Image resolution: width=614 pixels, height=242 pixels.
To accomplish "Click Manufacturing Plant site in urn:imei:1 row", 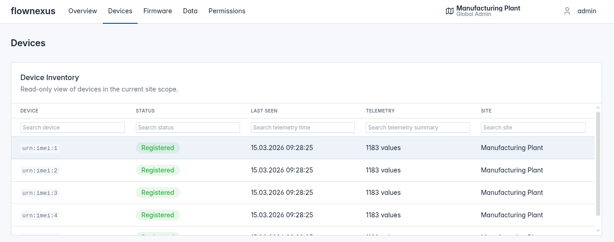I will [512, 148].
